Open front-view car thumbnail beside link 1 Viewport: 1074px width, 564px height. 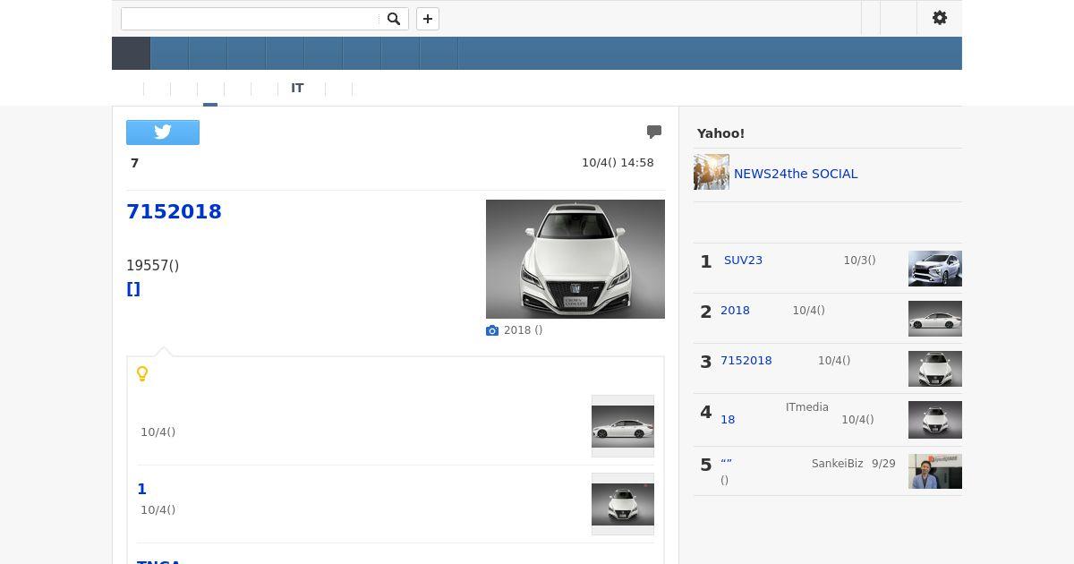(623, 504)
